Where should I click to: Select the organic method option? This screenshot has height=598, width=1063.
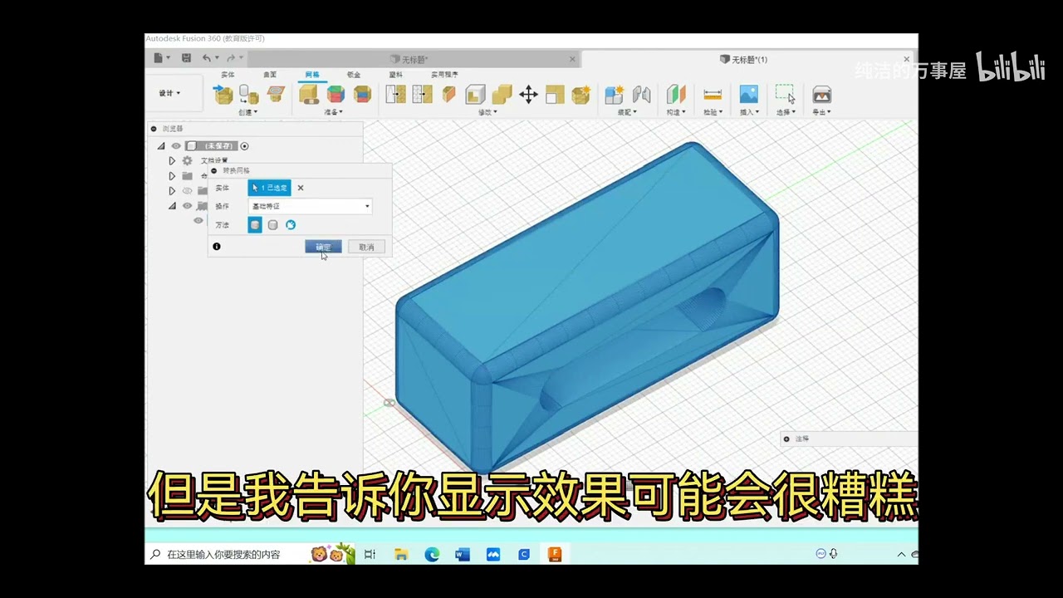[x=290, y=225]
